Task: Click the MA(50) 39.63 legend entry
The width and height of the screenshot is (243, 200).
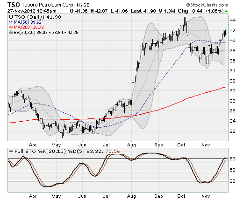Action: 25,22
